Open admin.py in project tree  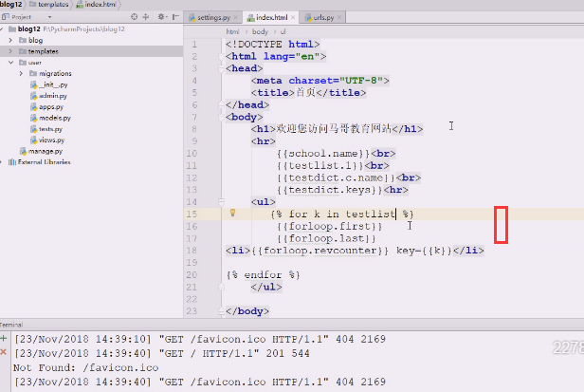(x=48, y=96)
